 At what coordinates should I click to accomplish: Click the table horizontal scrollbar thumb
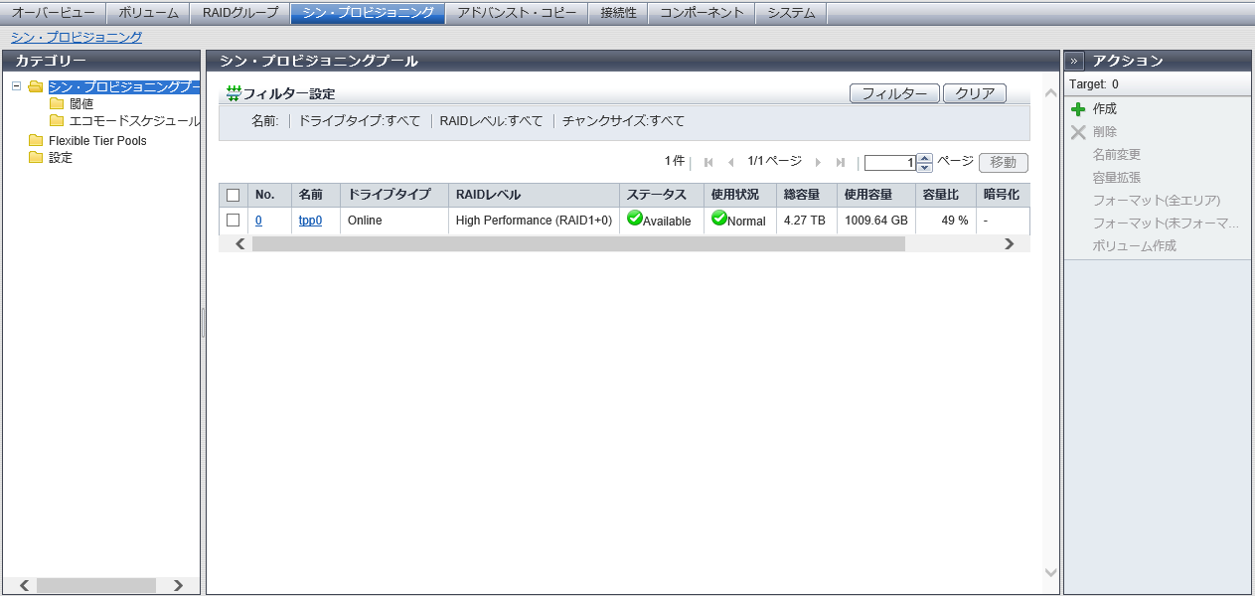[x=577, y=243]
